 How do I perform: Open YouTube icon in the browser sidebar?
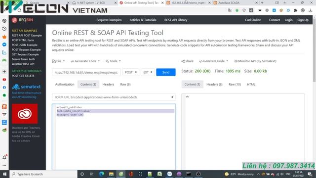[4, 80]
